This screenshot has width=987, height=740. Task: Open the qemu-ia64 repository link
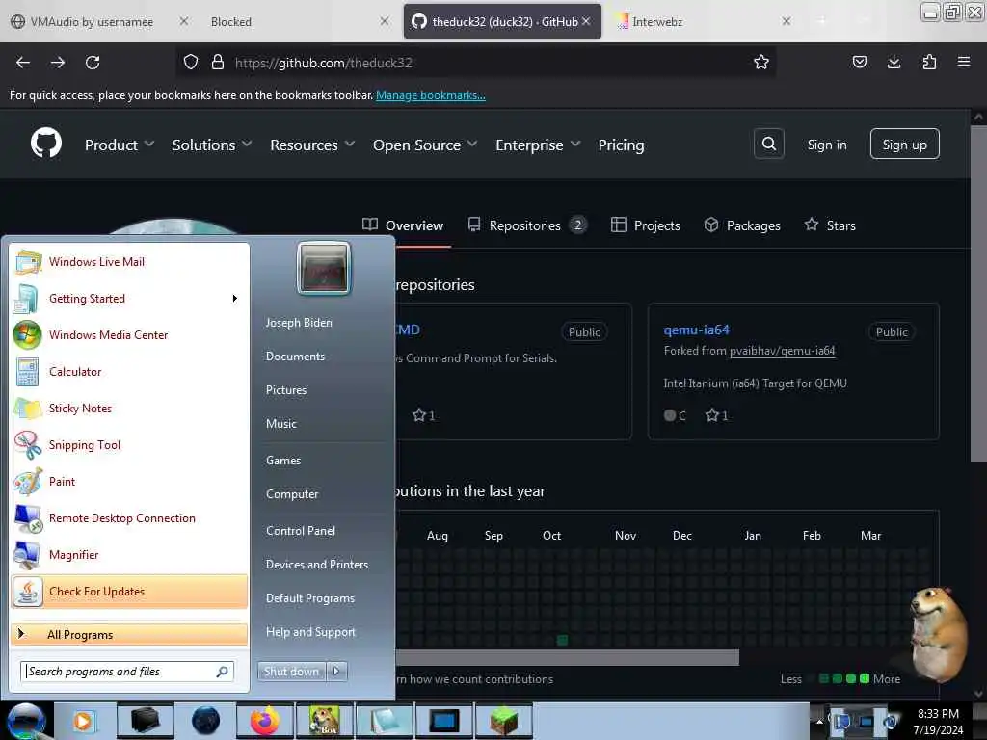click(696, 330)
